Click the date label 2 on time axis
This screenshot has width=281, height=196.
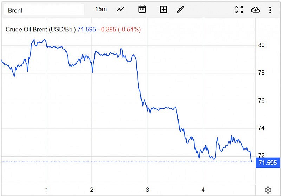point(92,190)
